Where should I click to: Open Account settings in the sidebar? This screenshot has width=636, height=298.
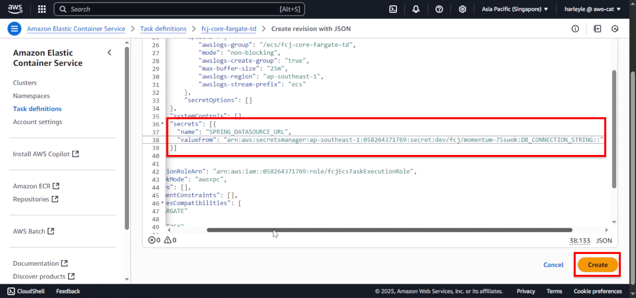[x=37, y=122]
